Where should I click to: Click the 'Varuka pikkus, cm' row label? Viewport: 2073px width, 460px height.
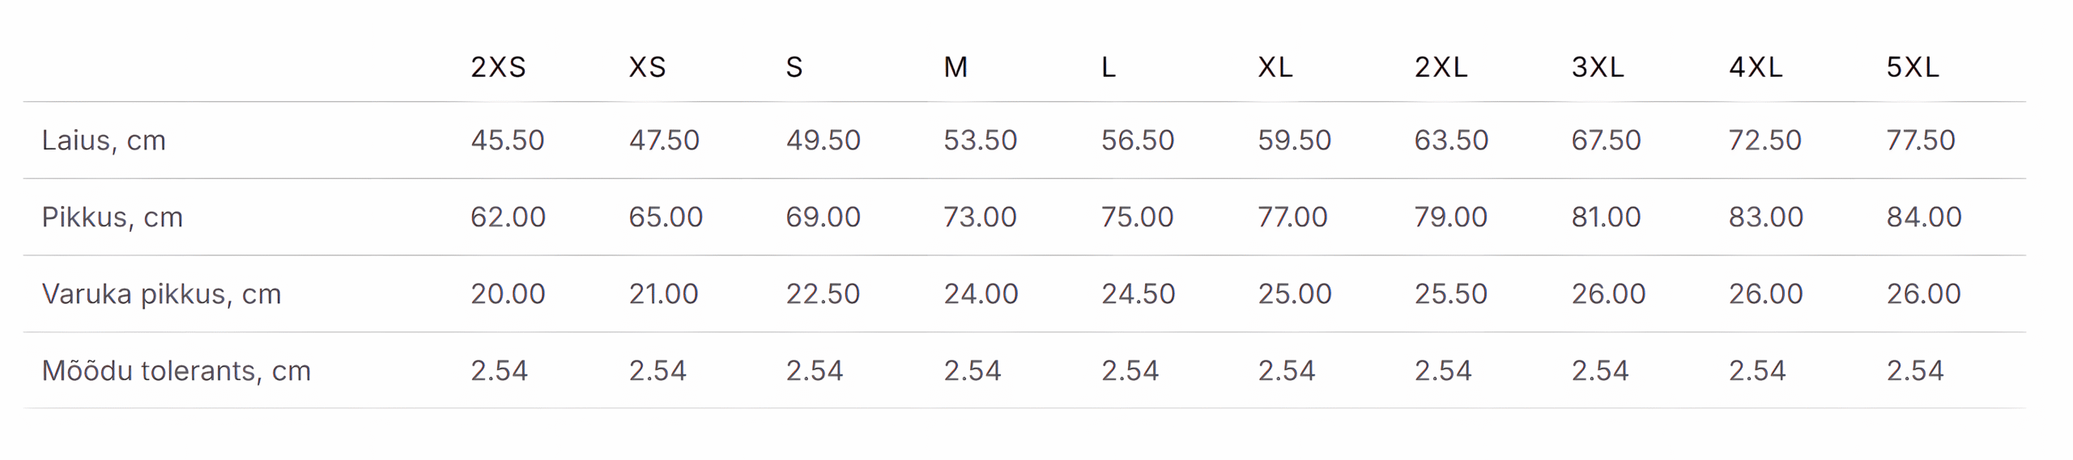tap(161, 294)
